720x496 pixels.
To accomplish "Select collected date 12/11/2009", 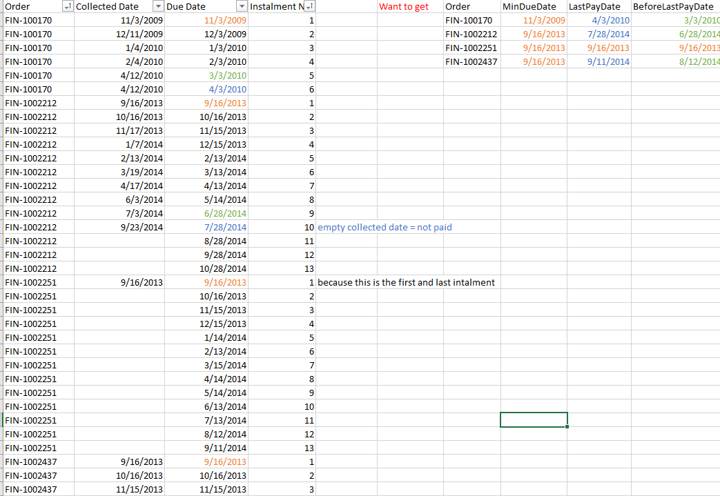I will (x=119, y=34).
